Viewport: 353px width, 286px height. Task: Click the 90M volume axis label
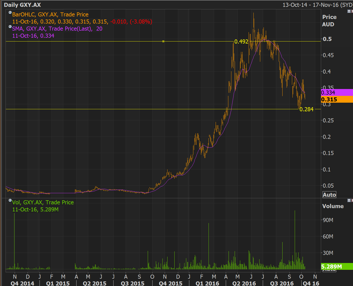328,220
